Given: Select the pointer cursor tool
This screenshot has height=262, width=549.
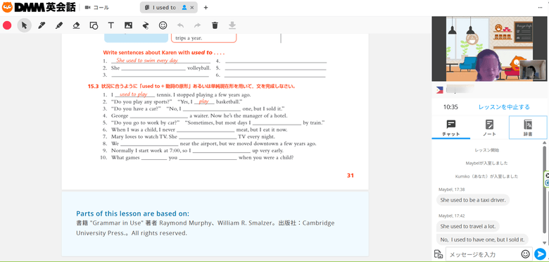Looking at the screenshot, I should (24, 25).
